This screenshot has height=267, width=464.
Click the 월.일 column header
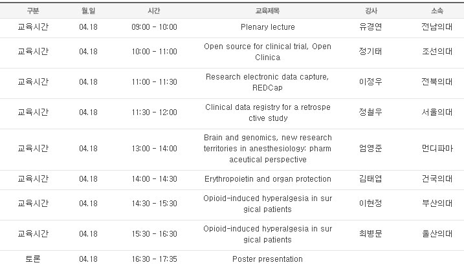coord(88,11)
